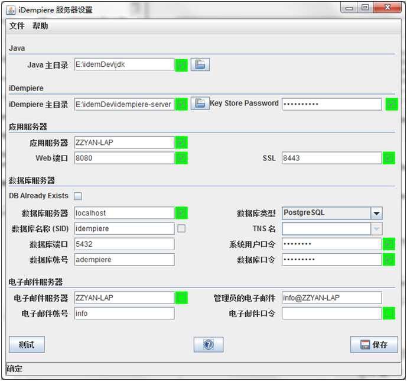
Task: Click green indicator beside localhost database server field
Action: coord(181,213)
